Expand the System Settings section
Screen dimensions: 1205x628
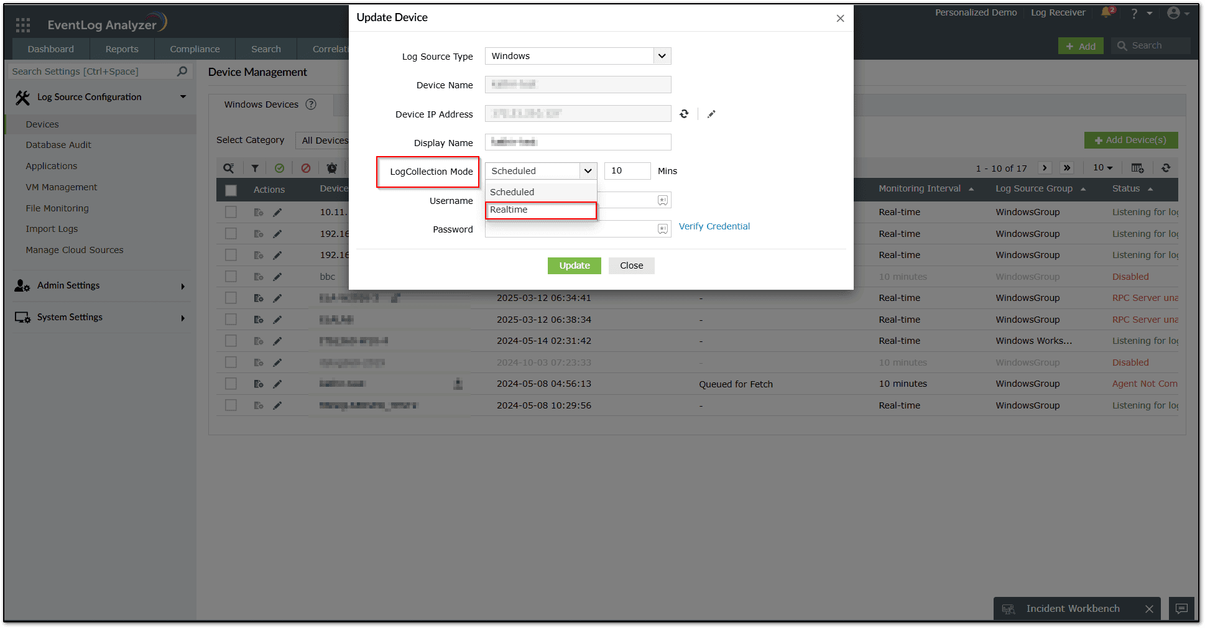point(183,318)
